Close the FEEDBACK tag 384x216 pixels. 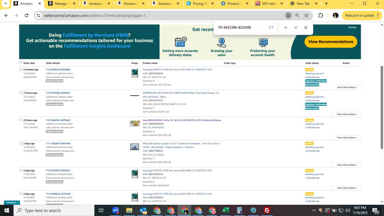[18, 202]
